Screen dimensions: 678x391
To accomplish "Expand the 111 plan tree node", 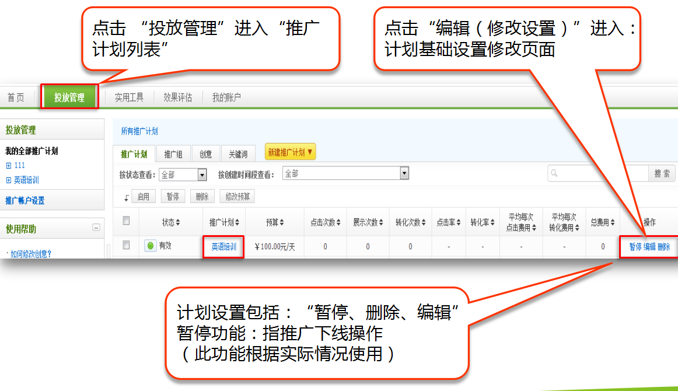I will [x=9, y=166].
